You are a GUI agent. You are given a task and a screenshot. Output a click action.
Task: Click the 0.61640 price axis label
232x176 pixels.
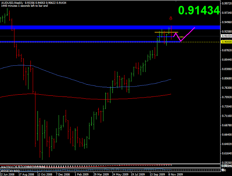coord(227,153)
